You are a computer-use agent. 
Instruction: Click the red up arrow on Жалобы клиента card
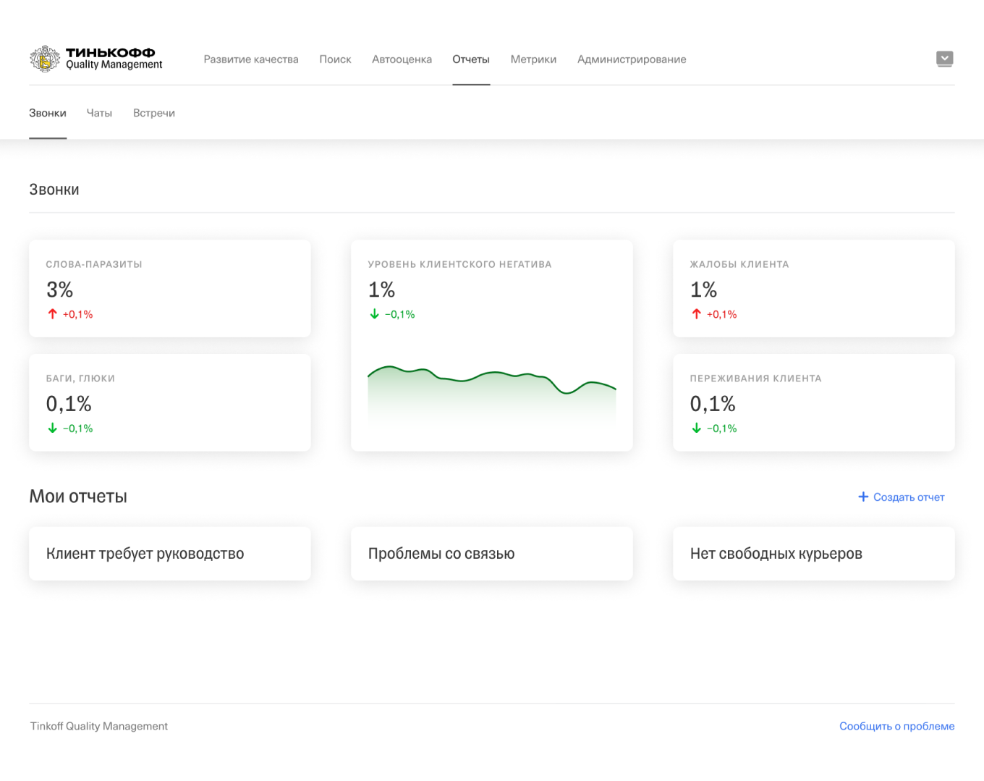point(695,314)
